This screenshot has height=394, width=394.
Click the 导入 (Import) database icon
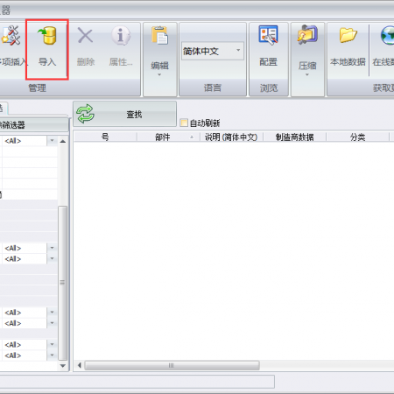tap(47, 36)
